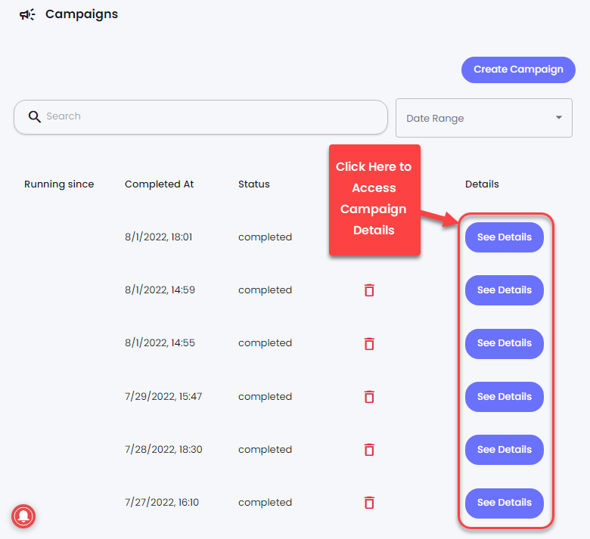See Details for campaign completed 8/1/2022, 18:01
Viewport: 590px width, 539px height.
[505, 237]
